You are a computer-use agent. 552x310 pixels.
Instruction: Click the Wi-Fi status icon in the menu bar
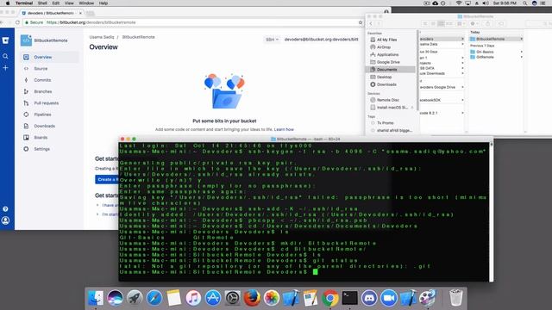click(x=458, y=3)
